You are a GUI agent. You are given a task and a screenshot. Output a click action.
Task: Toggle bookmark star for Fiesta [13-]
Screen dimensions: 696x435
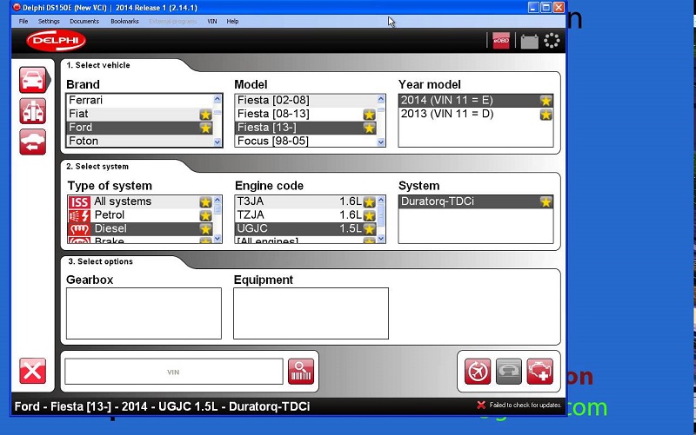pos(369,128)
